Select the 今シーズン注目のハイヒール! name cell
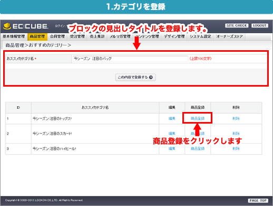 (95, 149)
